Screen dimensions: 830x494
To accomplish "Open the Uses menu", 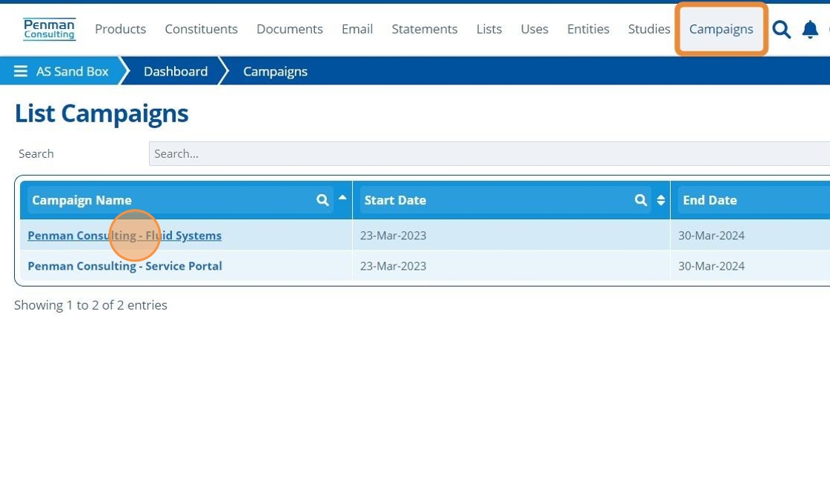I will [x=534, y=29].
